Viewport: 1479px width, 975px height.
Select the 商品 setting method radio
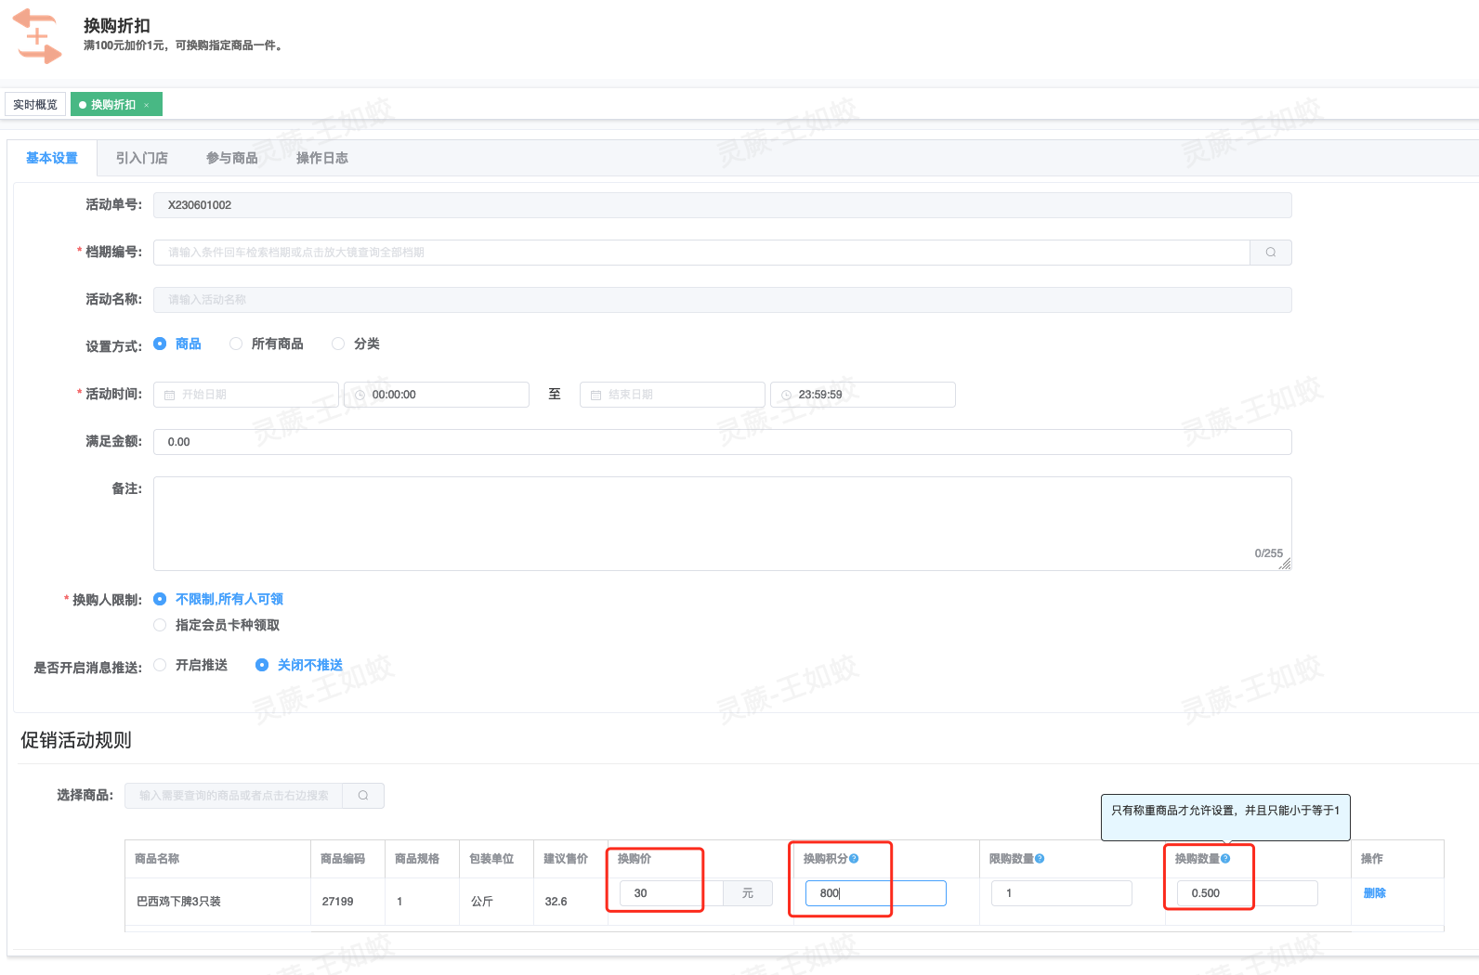click(x=160, y=344)
